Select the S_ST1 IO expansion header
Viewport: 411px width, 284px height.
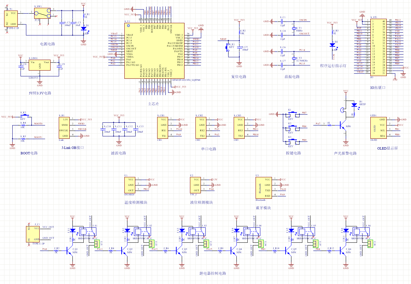click(x=378, y=47)
